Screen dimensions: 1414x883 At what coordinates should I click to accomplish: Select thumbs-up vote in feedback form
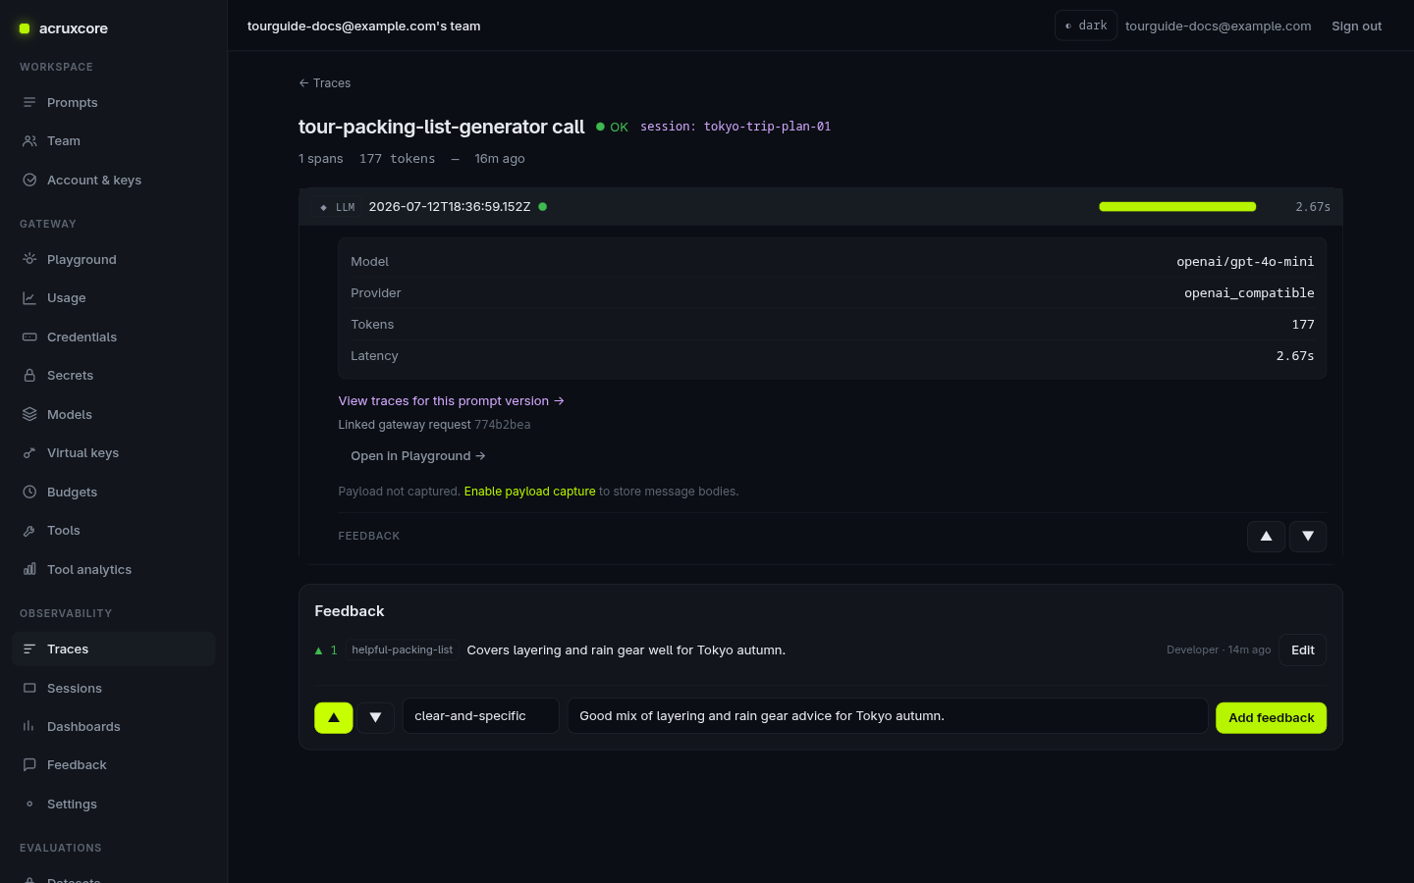point(334,718)
